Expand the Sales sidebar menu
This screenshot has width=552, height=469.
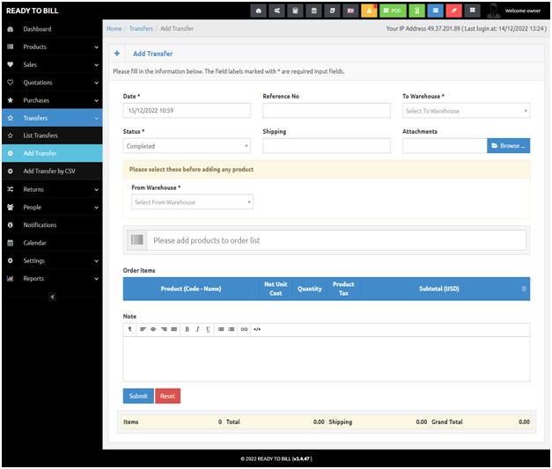pyautogui.click(x=52, y=65)
